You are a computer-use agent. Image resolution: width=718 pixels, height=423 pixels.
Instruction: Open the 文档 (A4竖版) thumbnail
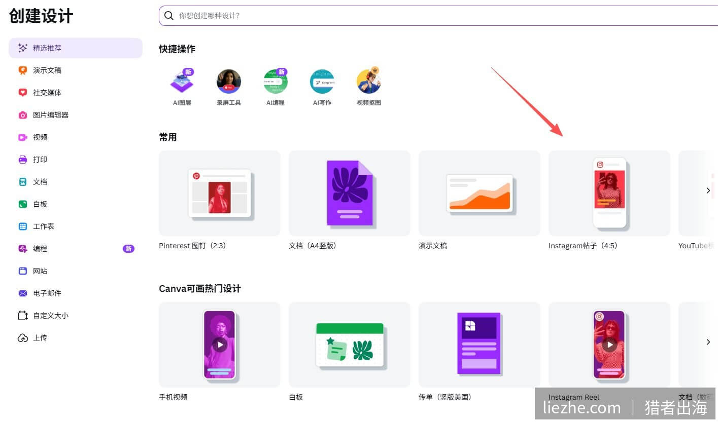(350, 193)
